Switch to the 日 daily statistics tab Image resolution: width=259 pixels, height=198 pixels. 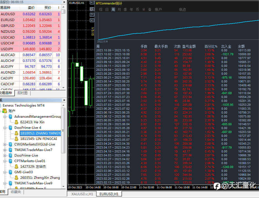pos(107,9)
